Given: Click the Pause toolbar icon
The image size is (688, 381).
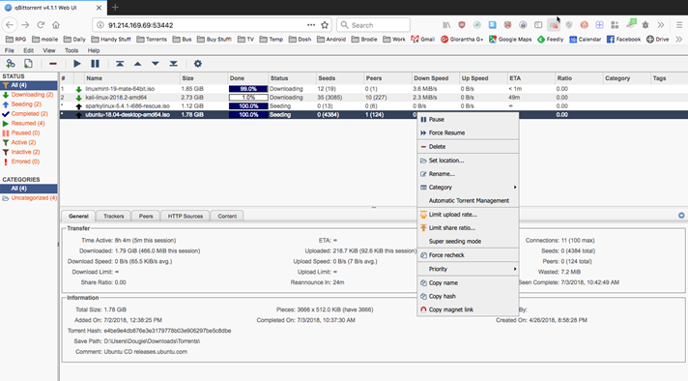Looking at the screenshot, I should tap(95, 64).
